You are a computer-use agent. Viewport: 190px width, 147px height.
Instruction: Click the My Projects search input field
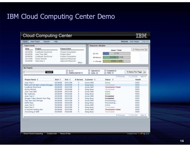pos(34,72)
